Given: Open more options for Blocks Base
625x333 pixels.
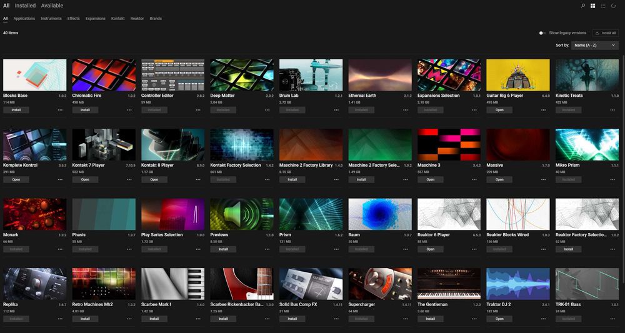Looking at the screenshot, I should [x=60, y=110].
